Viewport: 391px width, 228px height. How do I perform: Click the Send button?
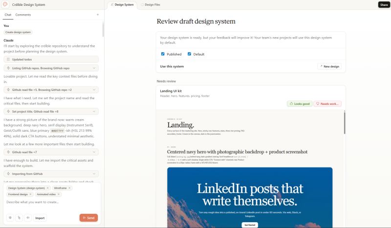pyautogui.click(x=88, y=218)
